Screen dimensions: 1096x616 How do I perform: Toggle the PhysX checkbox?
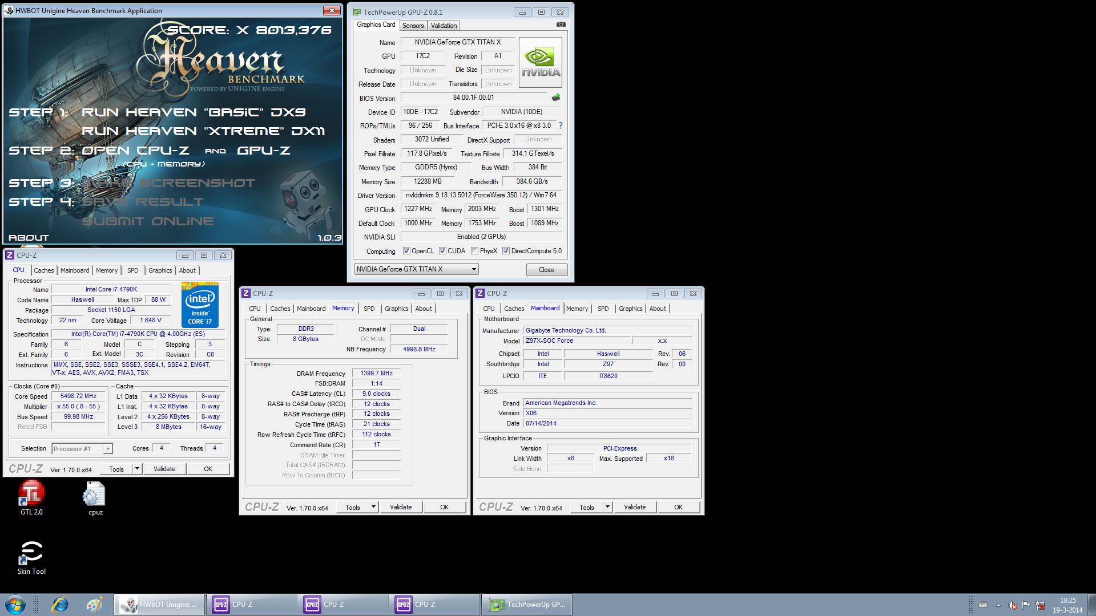pos(474,251)
